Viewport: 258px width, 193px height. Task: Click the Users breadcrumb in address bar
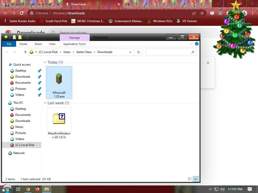click(x=67, y=52)
